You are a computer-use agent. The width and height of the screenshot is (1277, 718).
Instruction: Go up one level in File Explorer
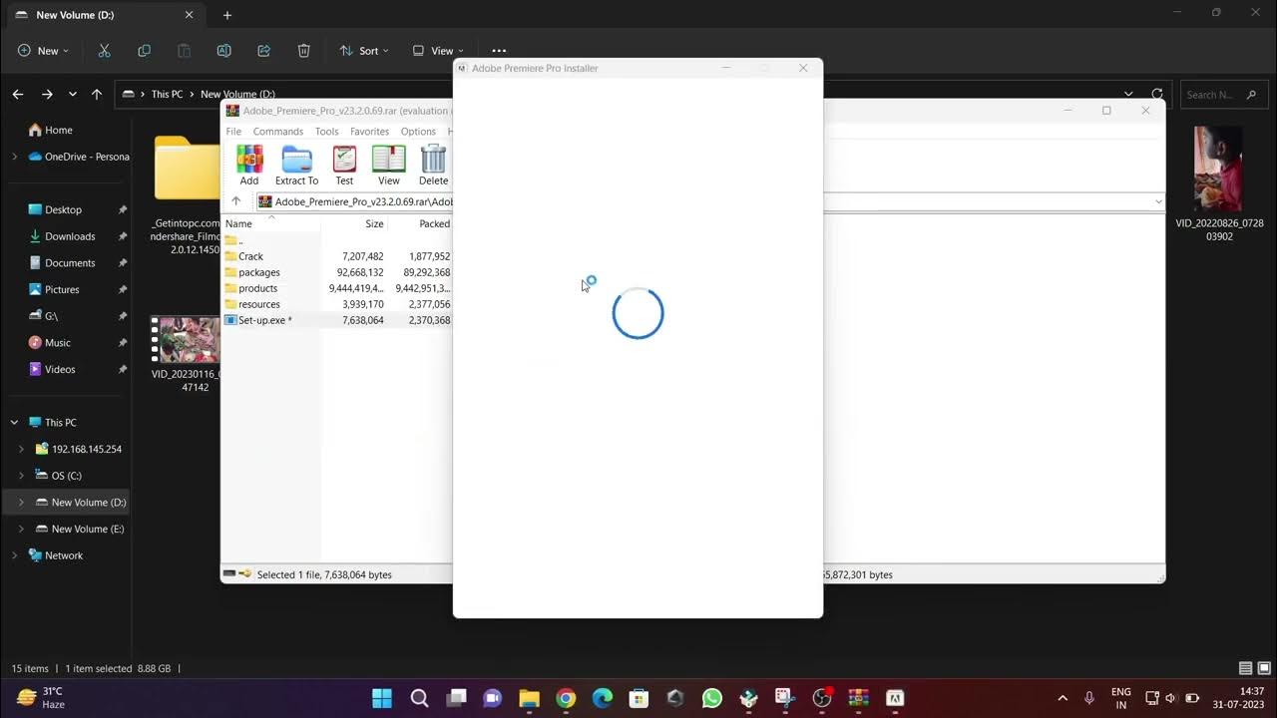[x=96, y=95]
